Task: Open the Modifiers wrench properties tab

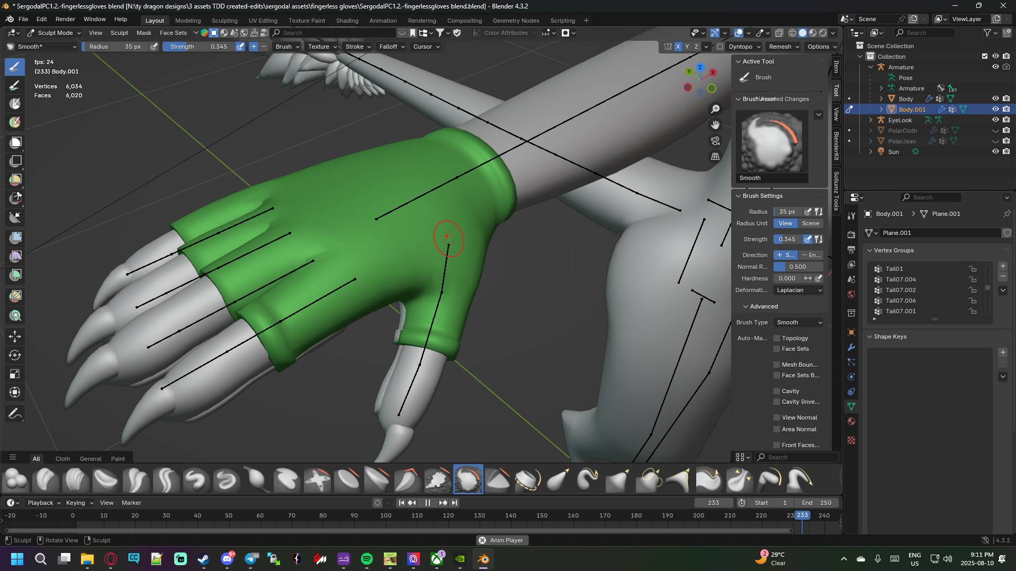Action: coord(851,347)
